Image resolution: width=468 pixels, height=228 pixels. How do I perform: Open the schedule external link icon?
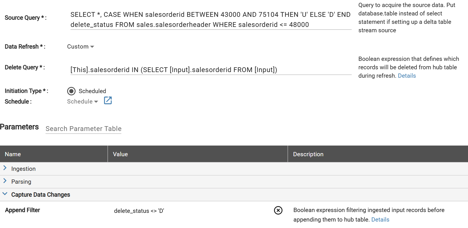[108, 100]
